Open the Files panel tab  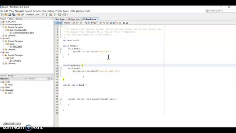[11, 19]
